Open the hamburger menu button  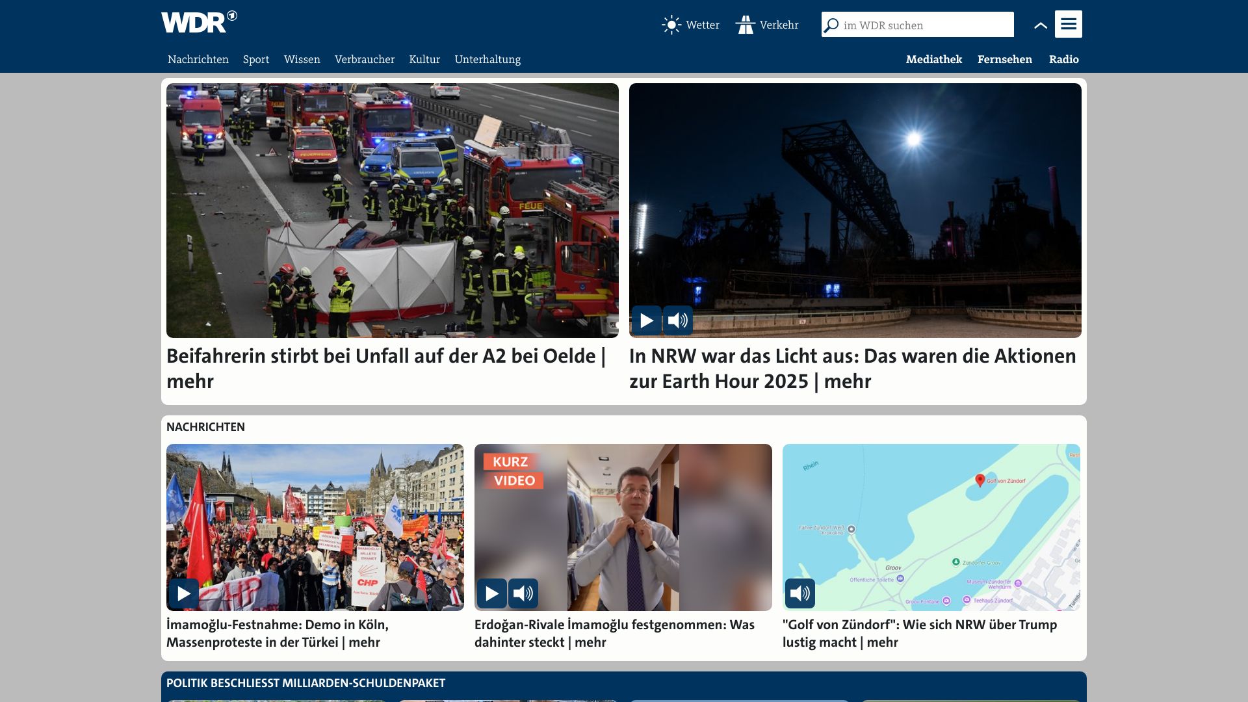tap(1068, 24)
